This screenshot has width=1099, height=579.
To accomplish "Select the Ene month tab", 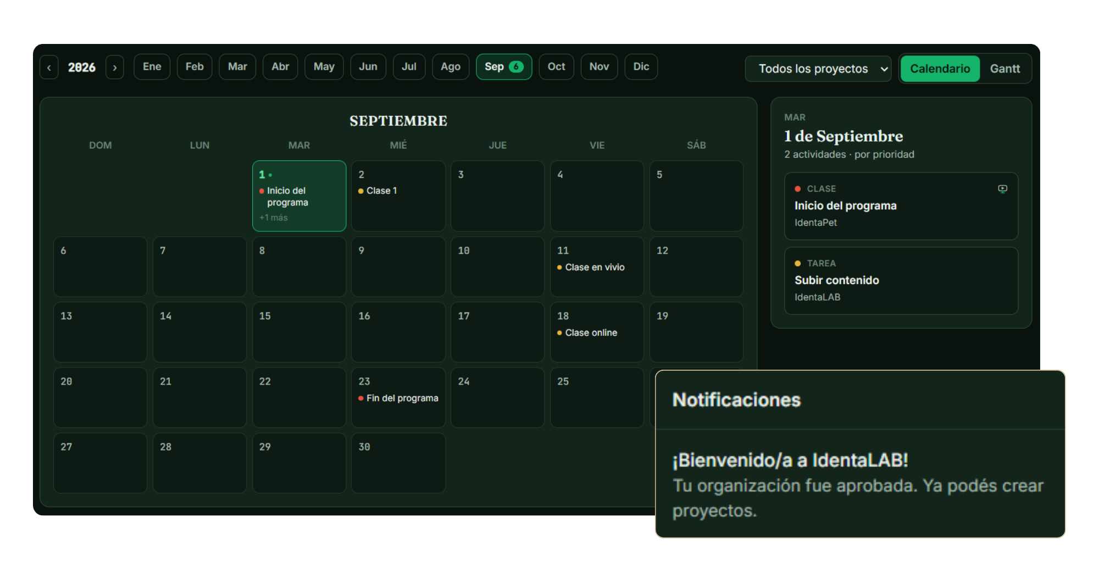I will (x=152, y=67).
